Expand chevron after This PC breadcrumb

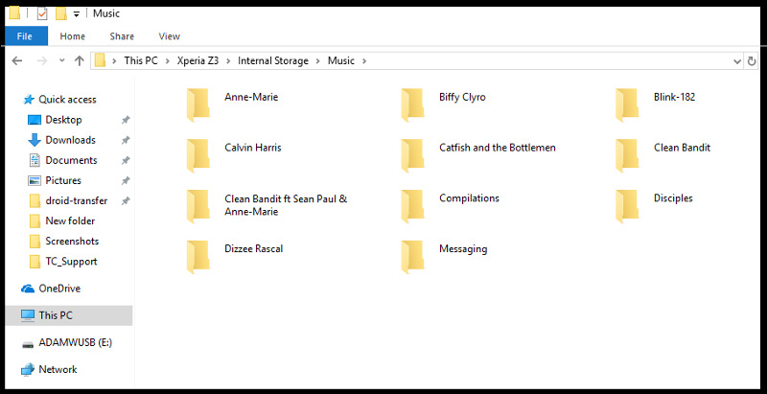pyautogui.click(x=167, y=61)
